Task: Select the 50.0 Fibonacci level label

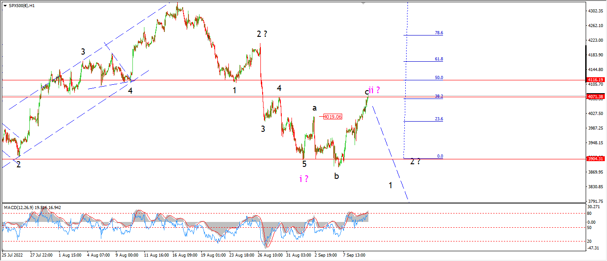Action: pyautogui.click(x=439, y=77)
